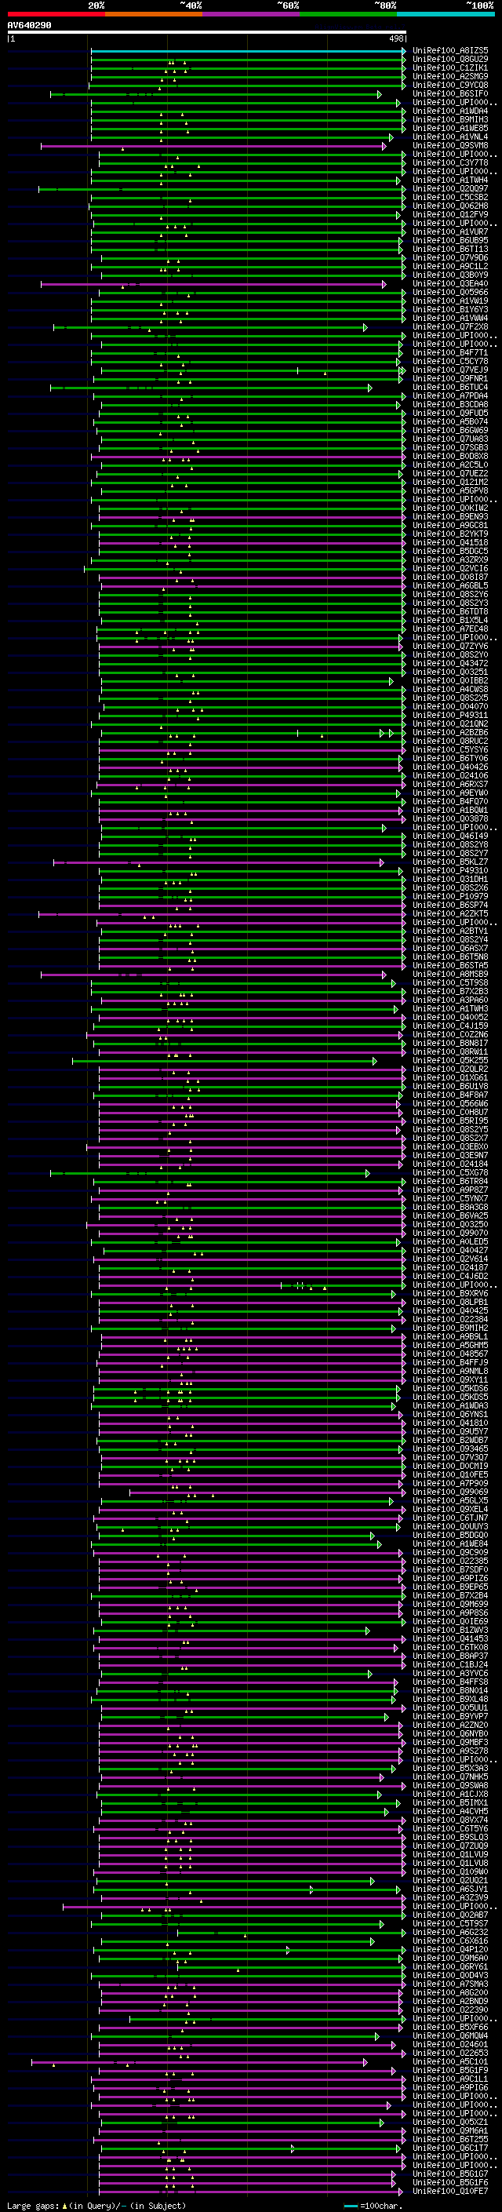Open the UniRef100_A8IZS5 hit label
Viewport: 502px width, 2212px height.
pyautogui.click(x=450, y=51)
